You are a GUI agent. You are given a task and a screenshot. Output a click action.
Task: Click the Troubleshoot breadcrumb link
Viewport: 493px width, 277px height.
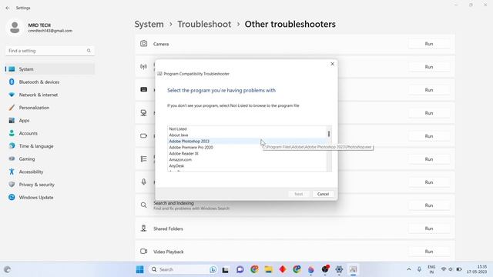204,24
